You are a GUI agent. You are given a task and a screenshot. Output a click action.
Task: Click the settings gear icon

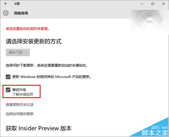pyautogui.click(x=6, y=13)
